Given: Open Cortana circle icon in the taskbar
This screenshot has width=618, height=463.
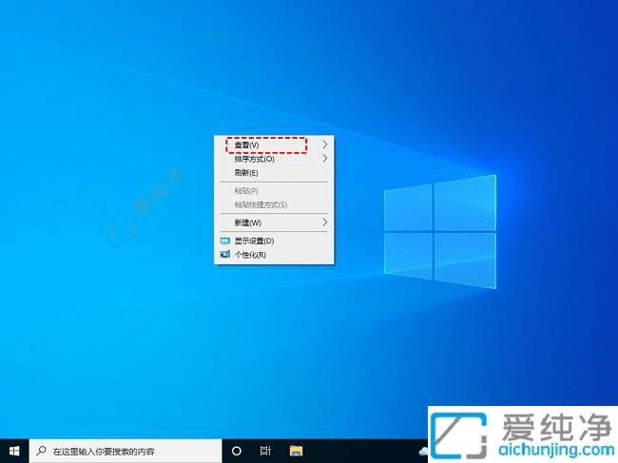Looking at the screenshot, I should (237, 451).
